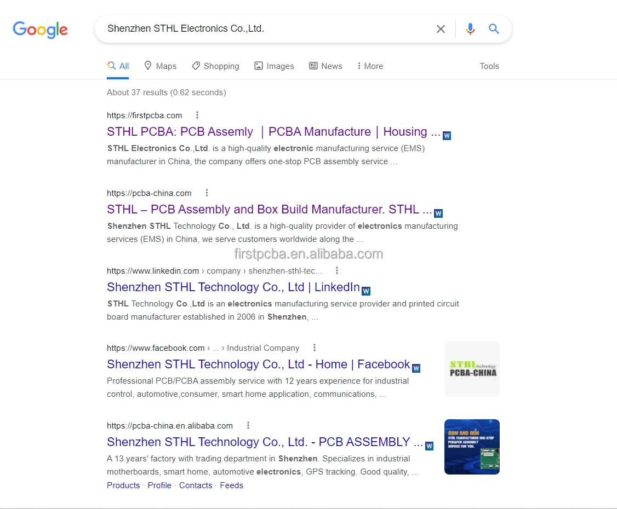The height and width of the screenshot is (509, 617).
Task: Clear the search box with the X icon
Action: [441, 28]
